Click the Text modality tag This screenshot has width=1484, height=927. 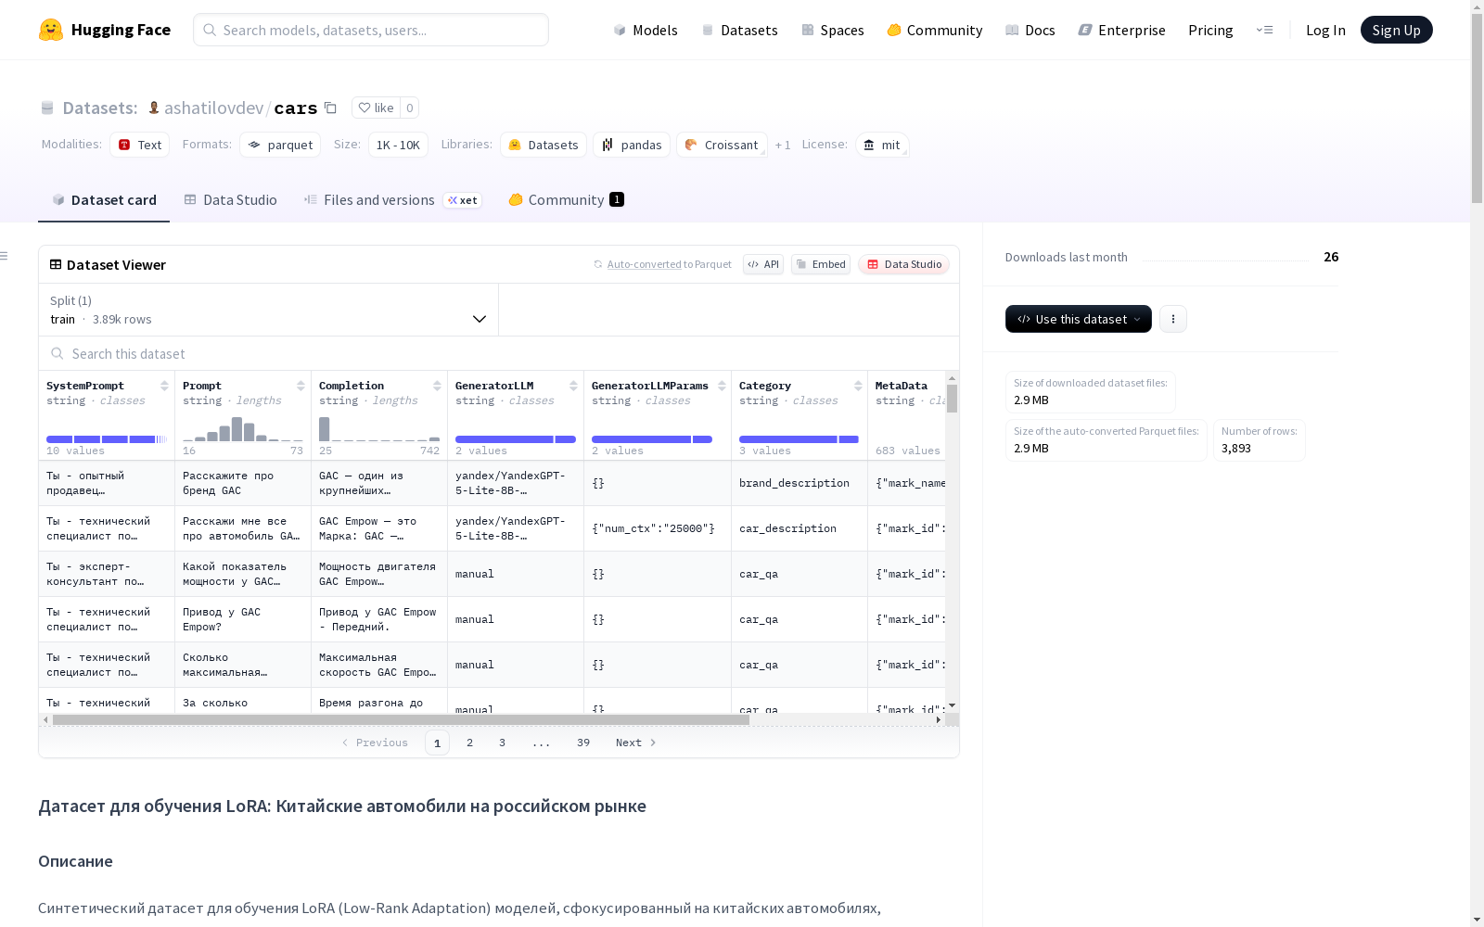pos(140,145)
